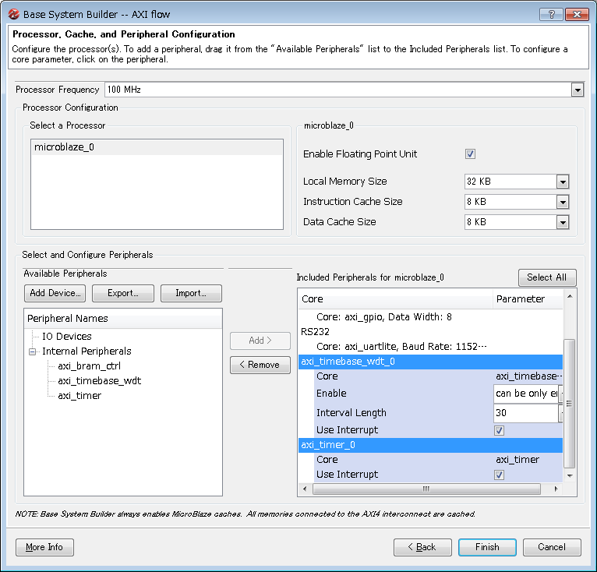Toggle Use Interrupt for axi_timebase_wdt_0
This screenshot has width=597, height=572.
[499, 430]
